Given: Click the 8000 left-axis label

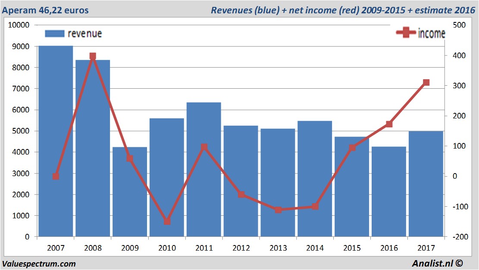Looking at the screenshot, I should pos(21,68).
